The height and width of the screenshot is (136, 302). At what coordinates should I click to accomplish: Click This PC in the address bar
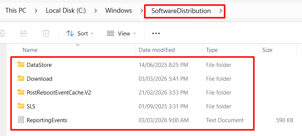click(16, 10)
